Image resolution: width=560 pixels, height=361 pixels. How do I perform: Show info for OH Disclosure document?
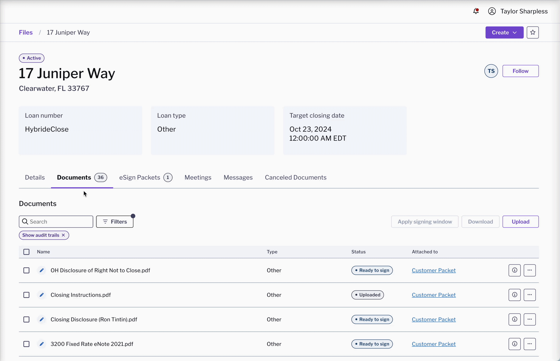pyautogui.click(x=515, y=270)
